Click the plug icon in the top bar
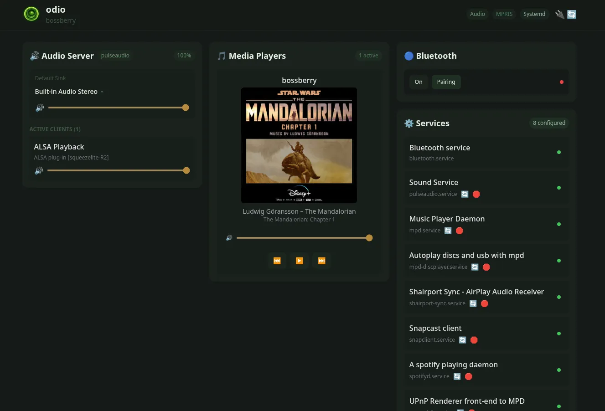The width and height of the screenshot is (605, 411). [559, 14]
